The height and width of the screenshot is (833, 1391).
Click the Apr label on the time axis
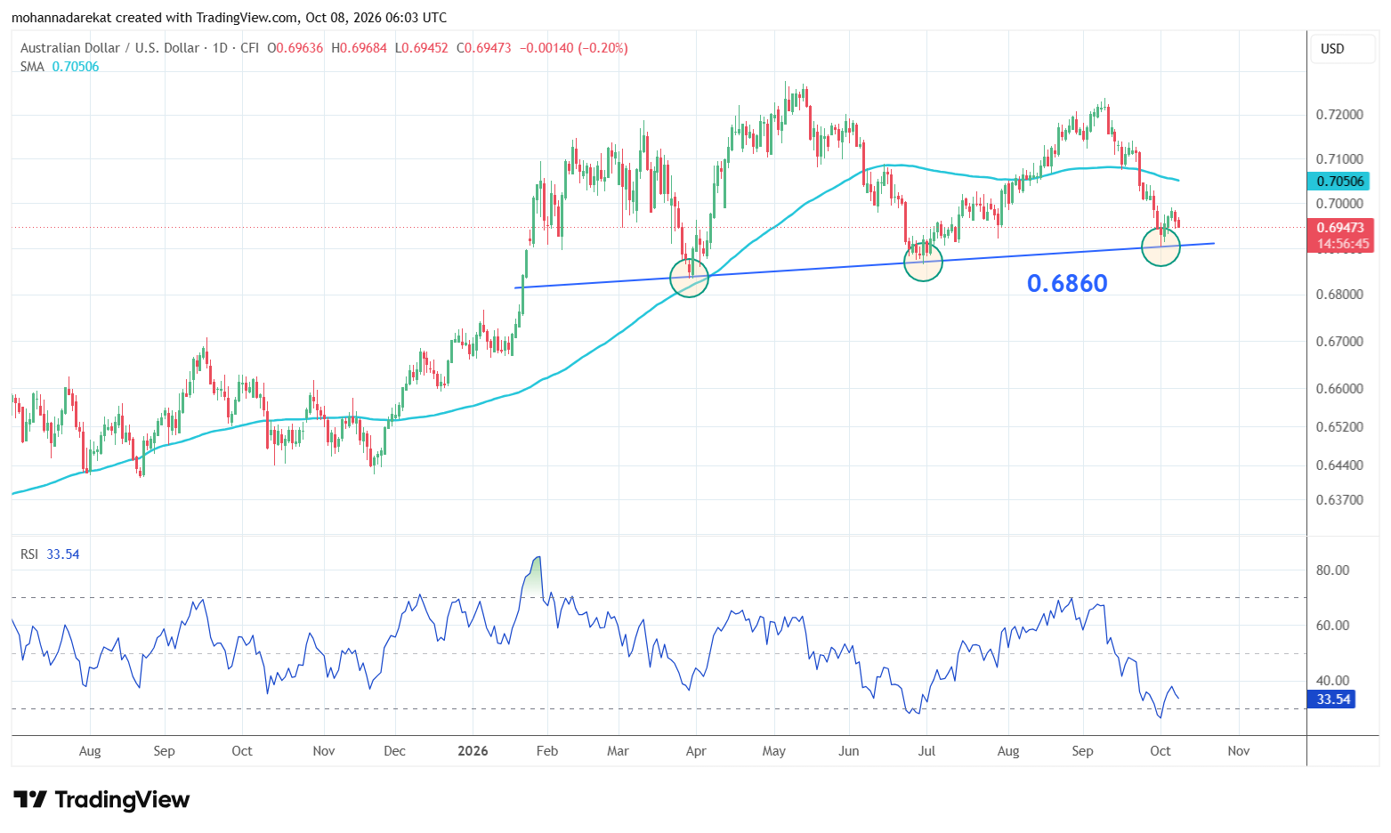696,751
